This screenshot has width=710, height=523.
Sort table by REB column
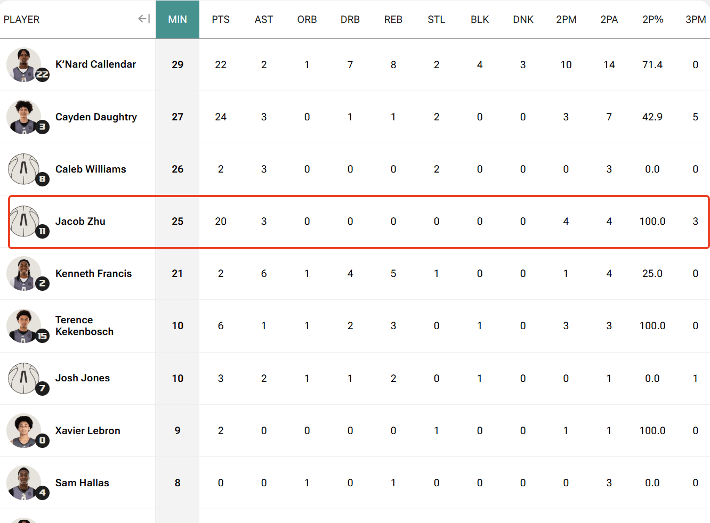tap(393, 19)
